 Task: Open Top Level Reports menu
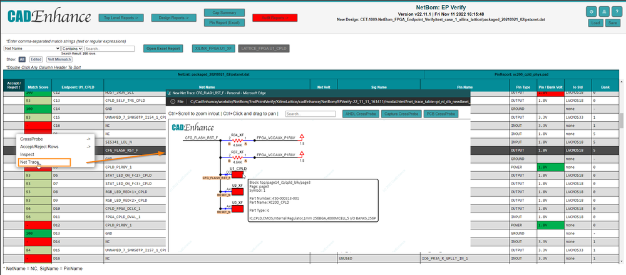click(x=121, y=18)
